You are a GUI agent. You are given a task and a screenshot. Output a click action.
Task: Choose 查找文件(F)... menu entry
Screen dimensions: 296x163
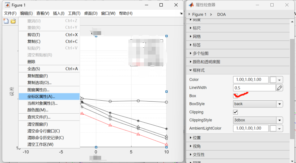tap(49, 117)
